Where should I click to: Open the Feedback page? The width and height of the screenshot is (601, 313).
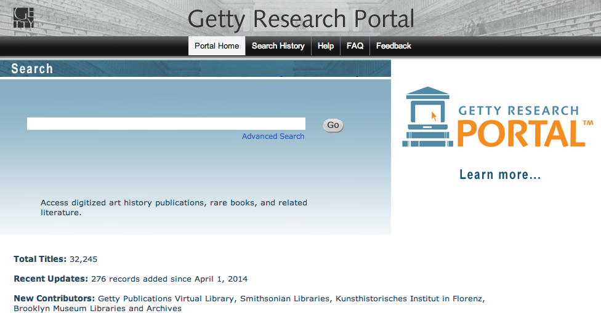click(393, 46)
